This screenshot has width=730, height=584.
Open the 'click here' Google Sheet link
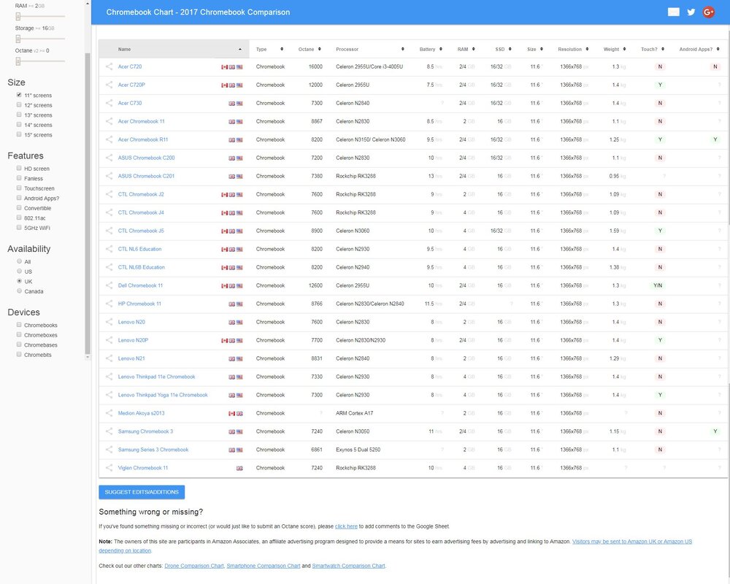(346, 526)
